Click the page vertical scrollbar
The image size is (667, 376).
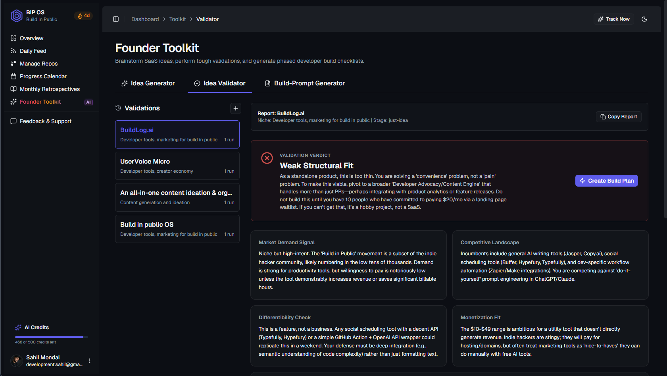point(665,109)
